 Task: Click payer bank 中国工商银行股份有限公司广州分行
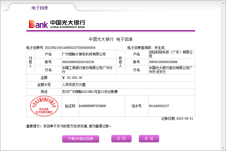[87, 70]
